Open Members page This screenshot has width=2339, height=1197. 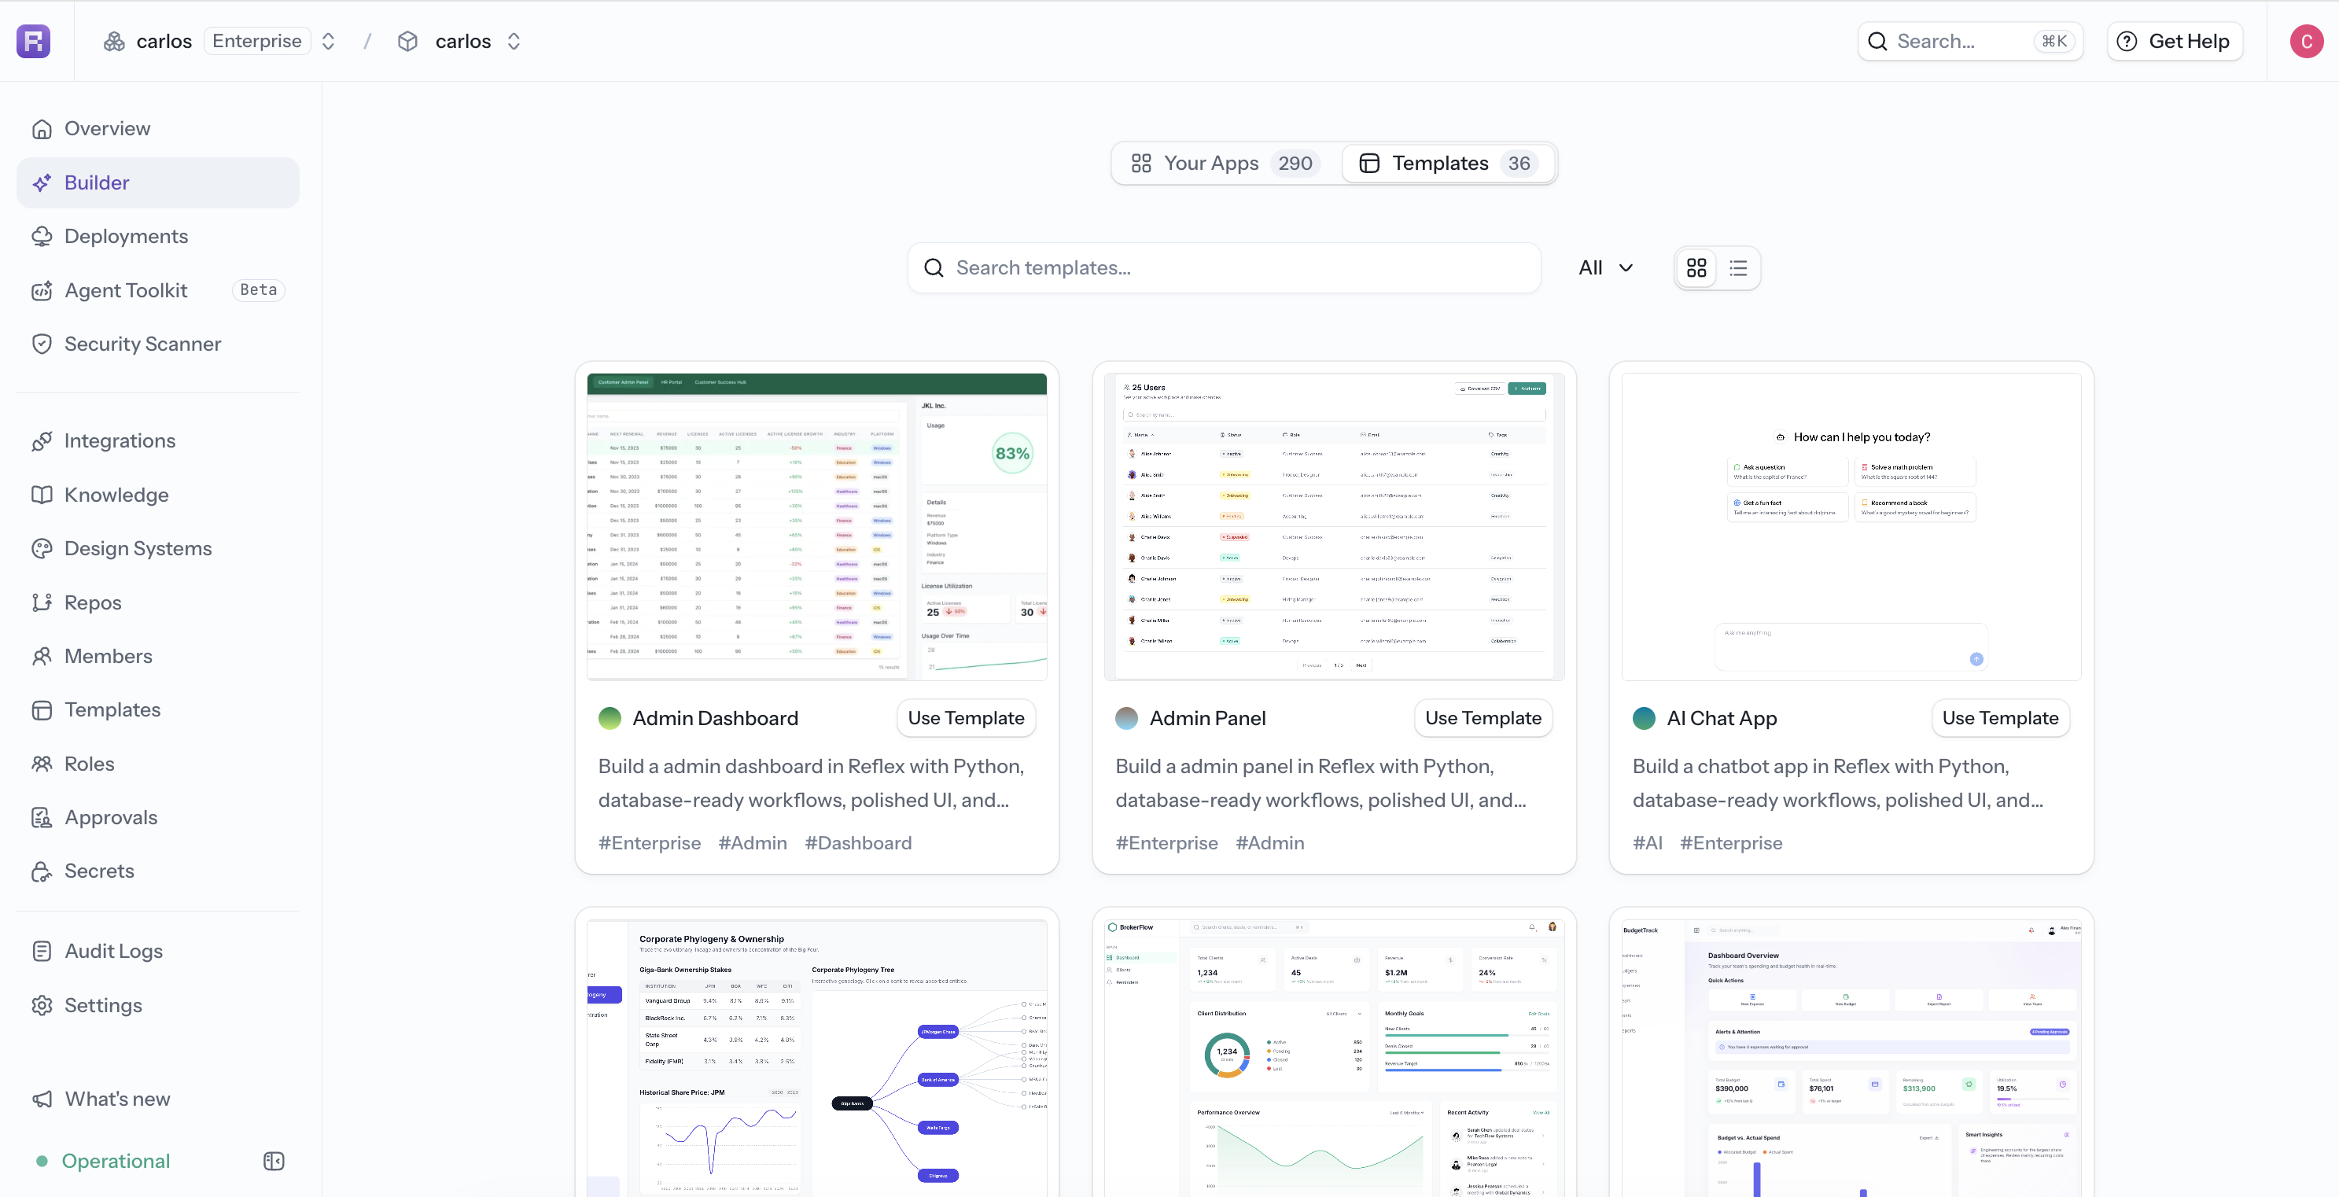158,656
